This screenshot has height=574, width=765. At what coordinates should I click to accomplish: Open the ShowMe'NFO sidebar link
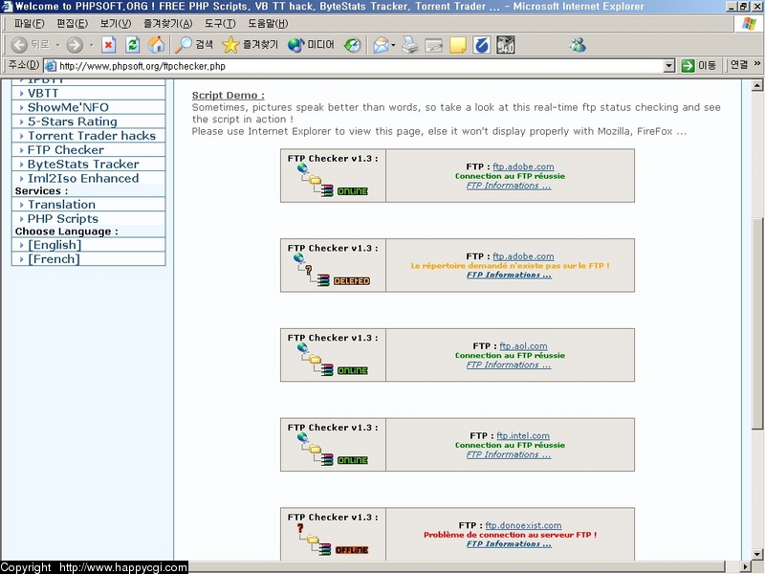tap(68, 107)
